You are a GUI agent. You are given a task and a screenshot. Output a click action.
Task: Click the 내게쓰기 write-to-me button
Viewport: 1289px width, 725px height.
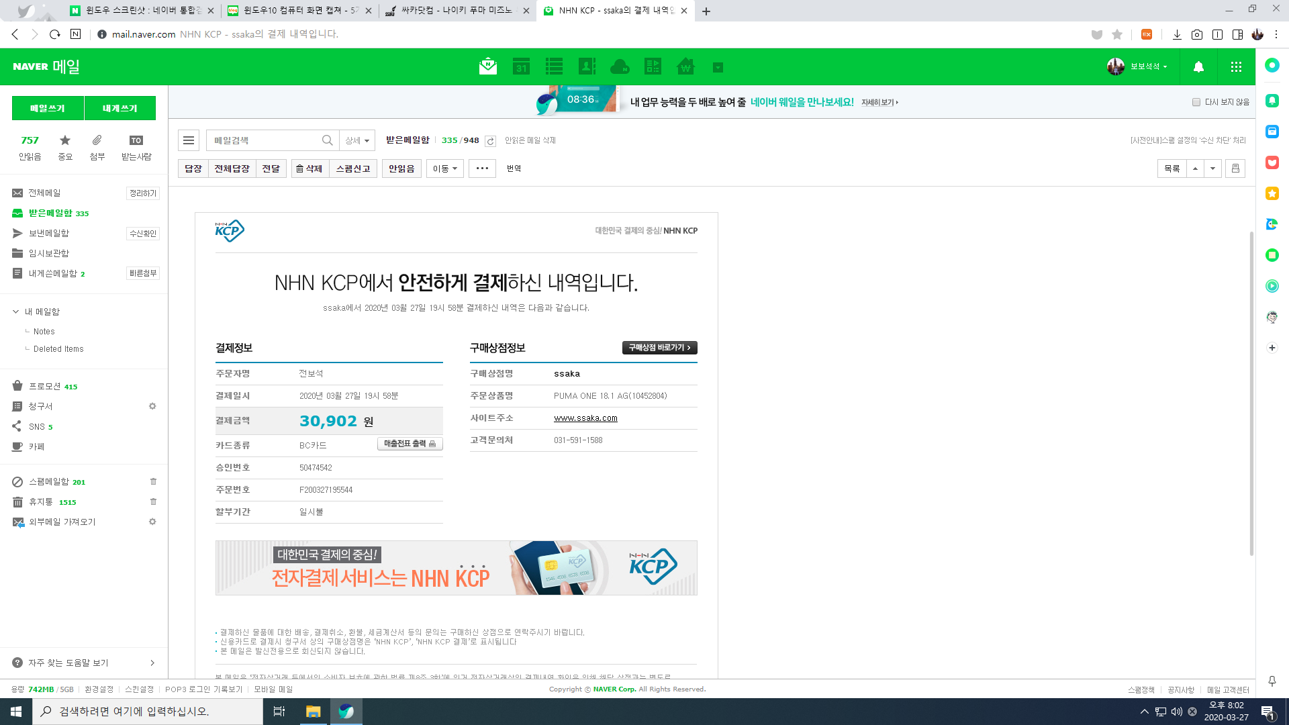120,108
